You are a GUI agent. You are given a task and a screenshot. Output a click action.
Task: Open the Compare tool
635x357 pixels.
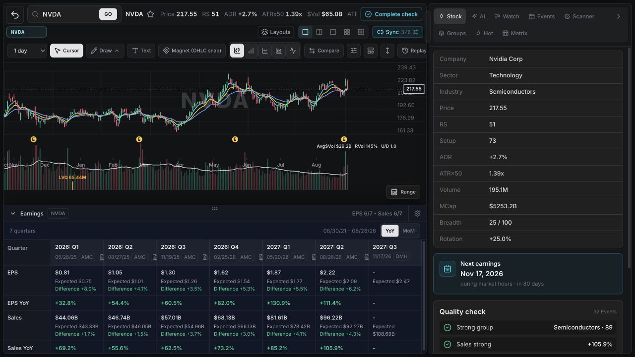click(x=324, y=51)
